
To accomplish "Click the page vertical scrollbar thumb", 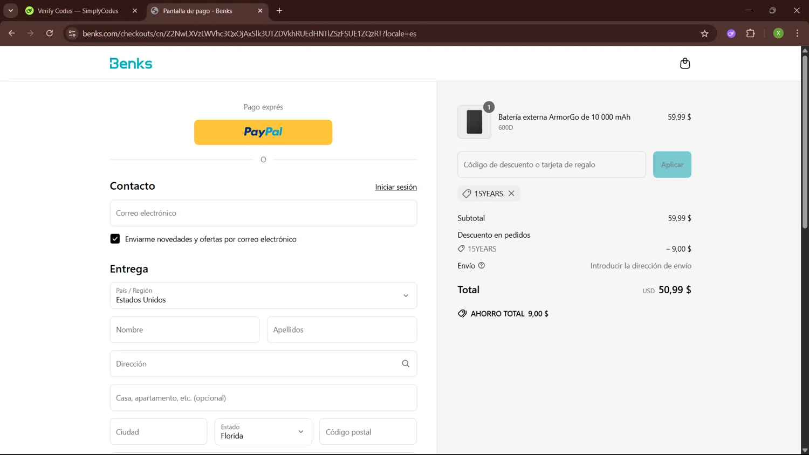I will [805, 141].
